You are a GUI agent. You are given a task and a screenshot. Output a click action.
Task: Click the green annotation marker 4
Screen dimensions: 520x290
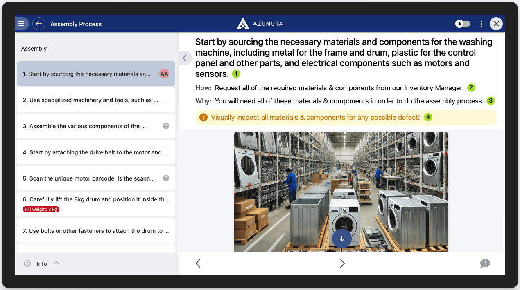tap(428, 117)
